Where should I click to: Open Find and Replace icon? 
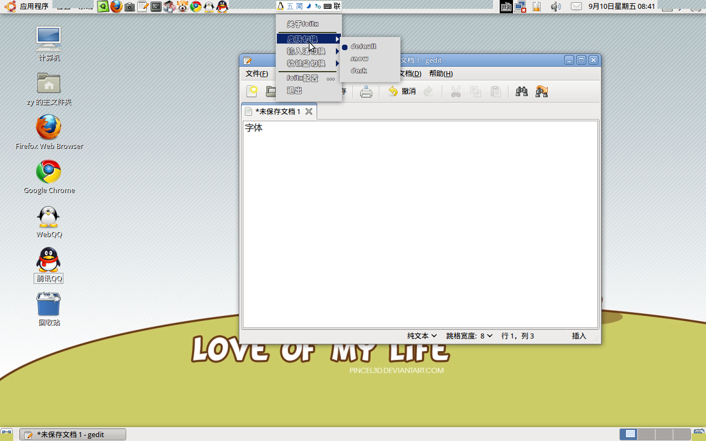(x=542, y=92)
